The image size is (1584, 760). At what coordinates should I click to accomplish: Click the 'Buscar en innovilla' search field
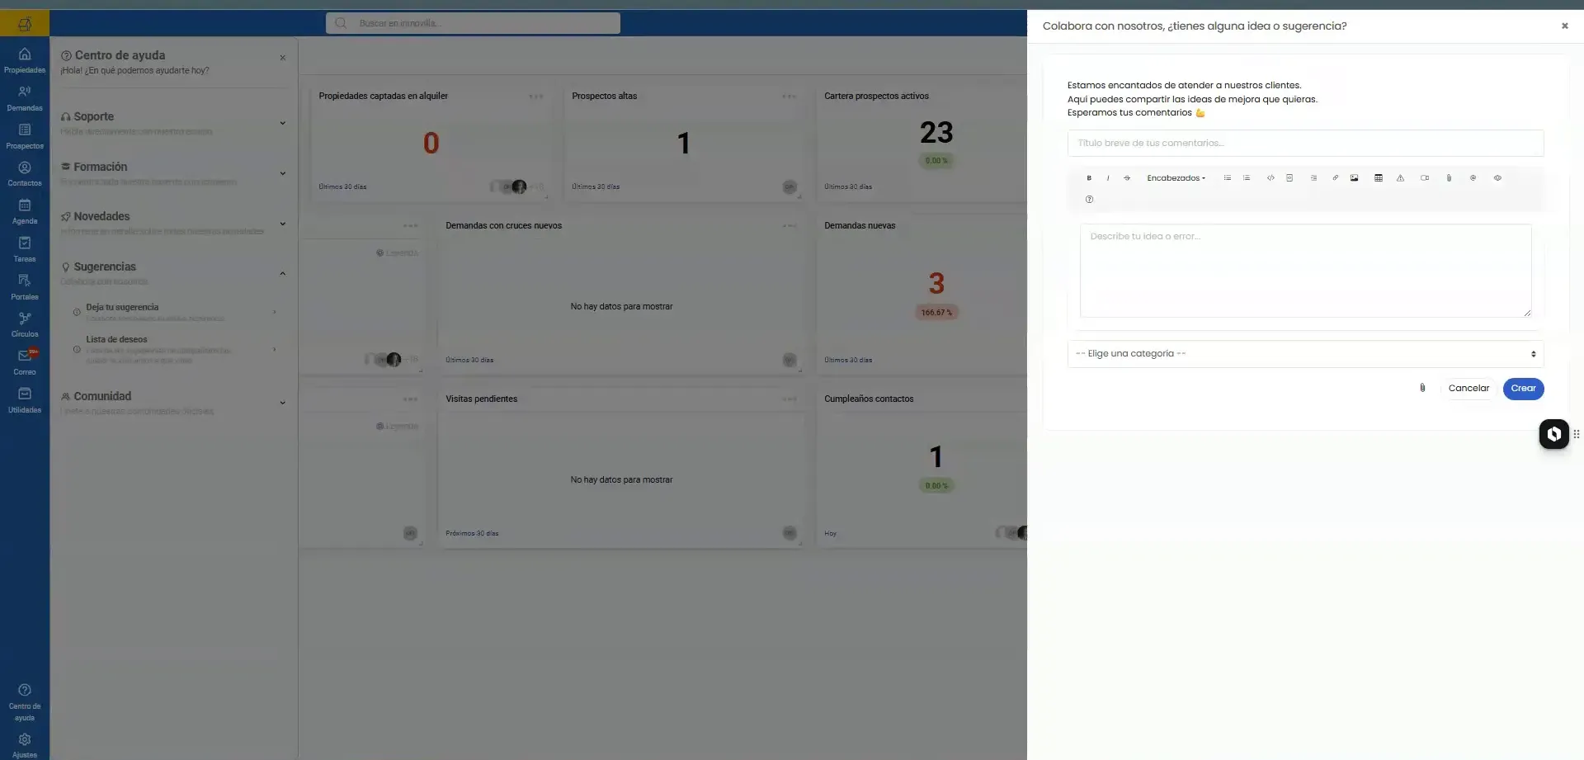click(473, 23)
